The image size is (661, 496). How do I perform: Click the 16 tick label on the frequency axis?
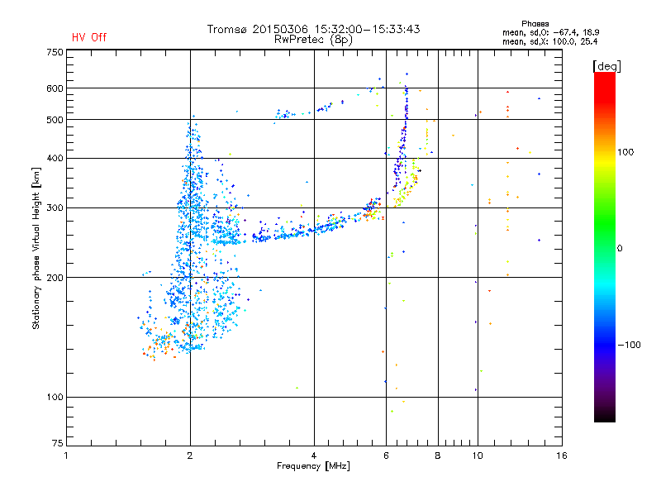coord(562,456)
